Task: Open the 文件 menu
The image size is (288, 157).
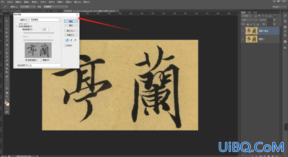Action: (10, 2)
